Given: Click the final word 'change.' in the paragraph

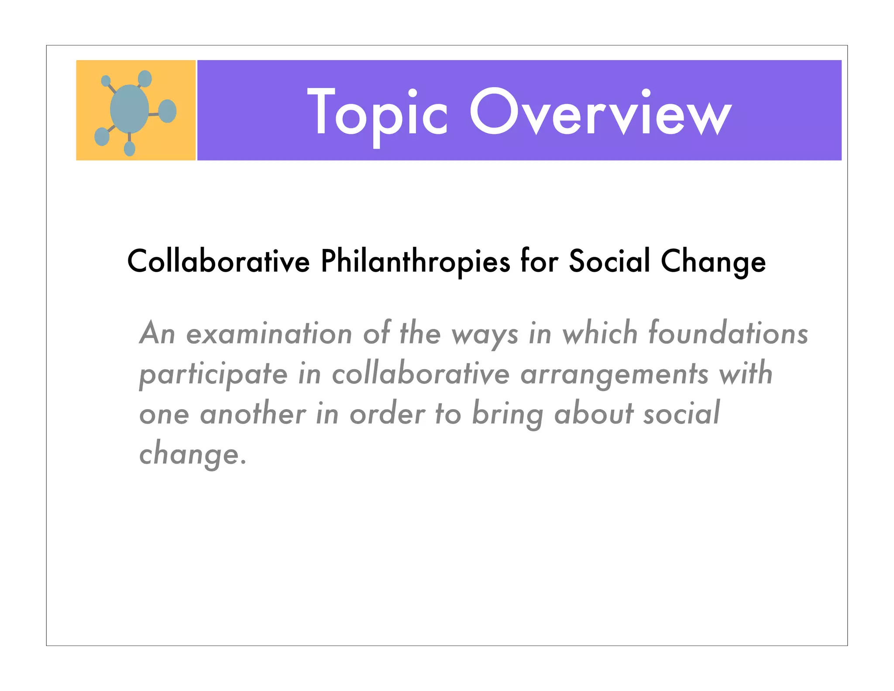Looking at the screenshot, I should [x=193, y=455].
